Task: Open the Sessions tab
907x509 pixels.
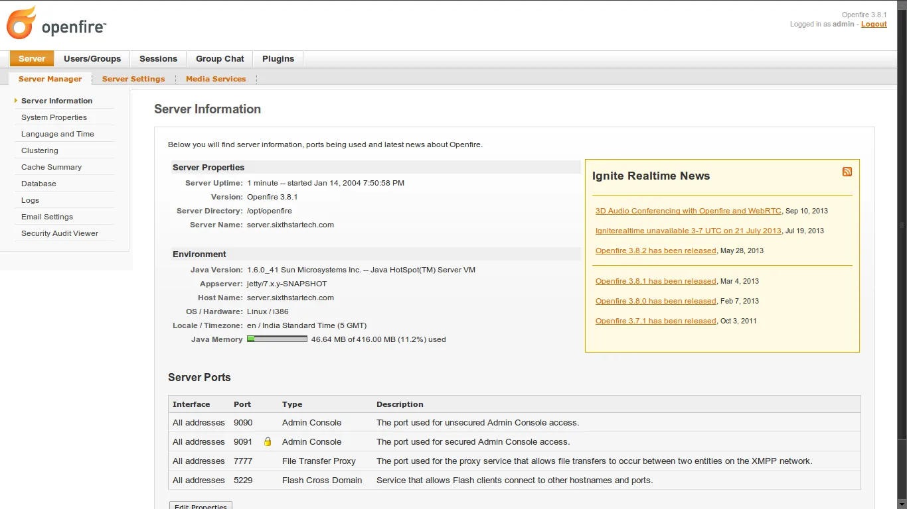Action: [x=158, y=59]
